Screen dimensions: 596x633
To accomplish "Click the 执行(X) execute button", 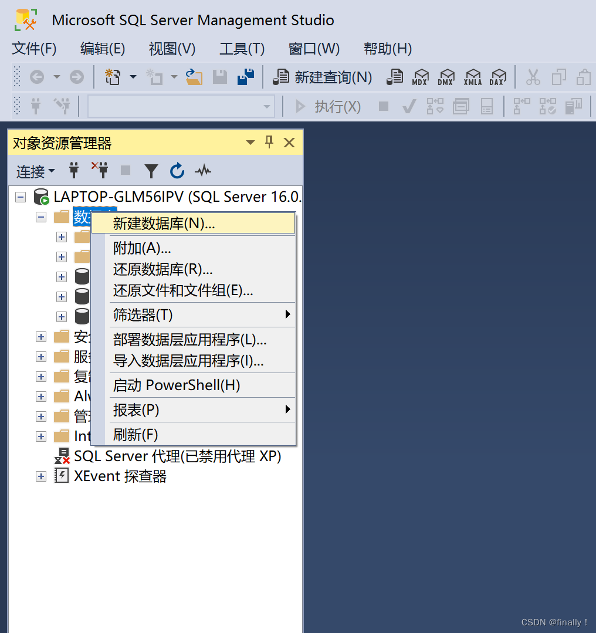I will pos(329,107).
